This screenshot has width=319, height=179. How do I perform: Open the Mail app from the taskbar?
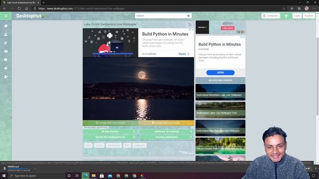tap(110, 176)
